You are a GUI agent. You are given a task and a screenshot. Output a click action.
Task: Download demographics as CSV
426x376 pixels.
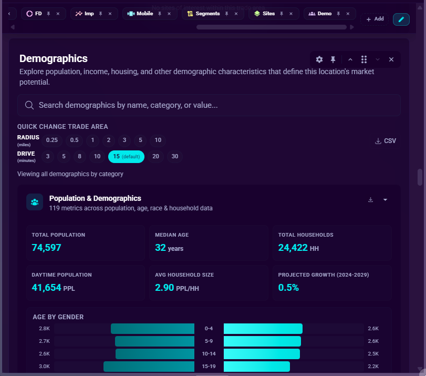pyautogui.click(x=385, y=141)
